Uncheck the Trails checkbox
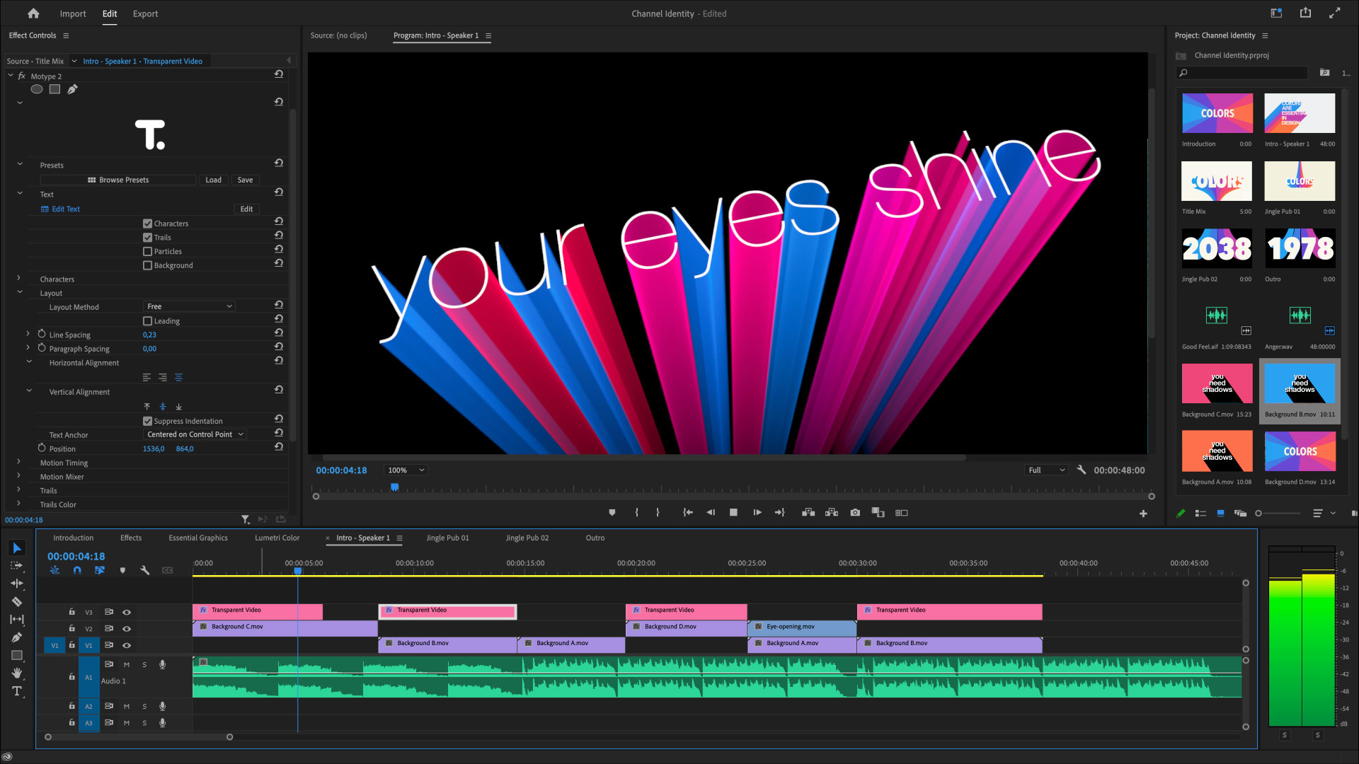 (x=147, y=238)
